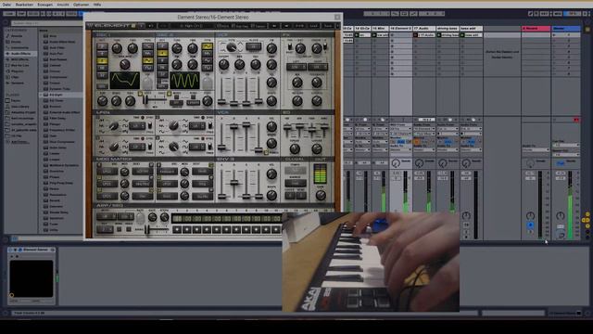This screenshot has width=593, height=334.
Task: Click the Packs places icon
Action: pyautogui.click(x=7, y=101)
